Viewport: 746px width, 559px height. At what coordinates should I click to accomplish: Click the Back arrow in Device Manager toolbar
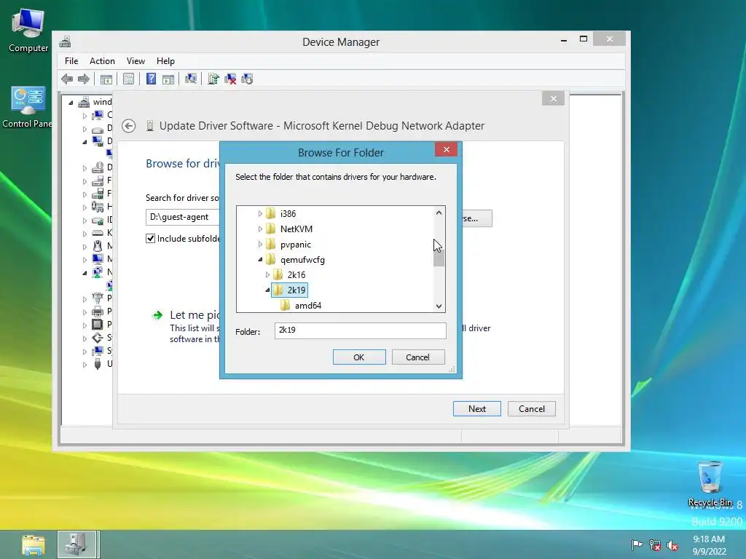67,79
